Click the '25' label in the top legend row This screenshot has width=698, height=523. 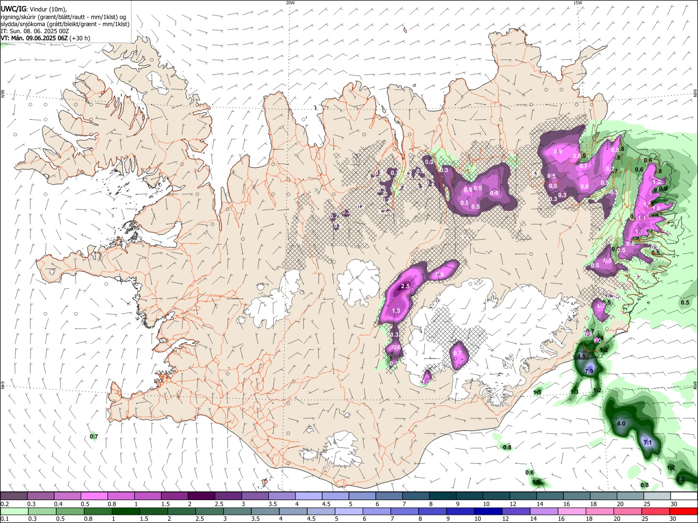point(646,504)
